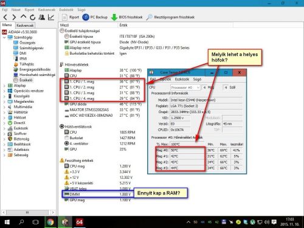Go back with the left arrow toolbar icon

pos(5,18)
